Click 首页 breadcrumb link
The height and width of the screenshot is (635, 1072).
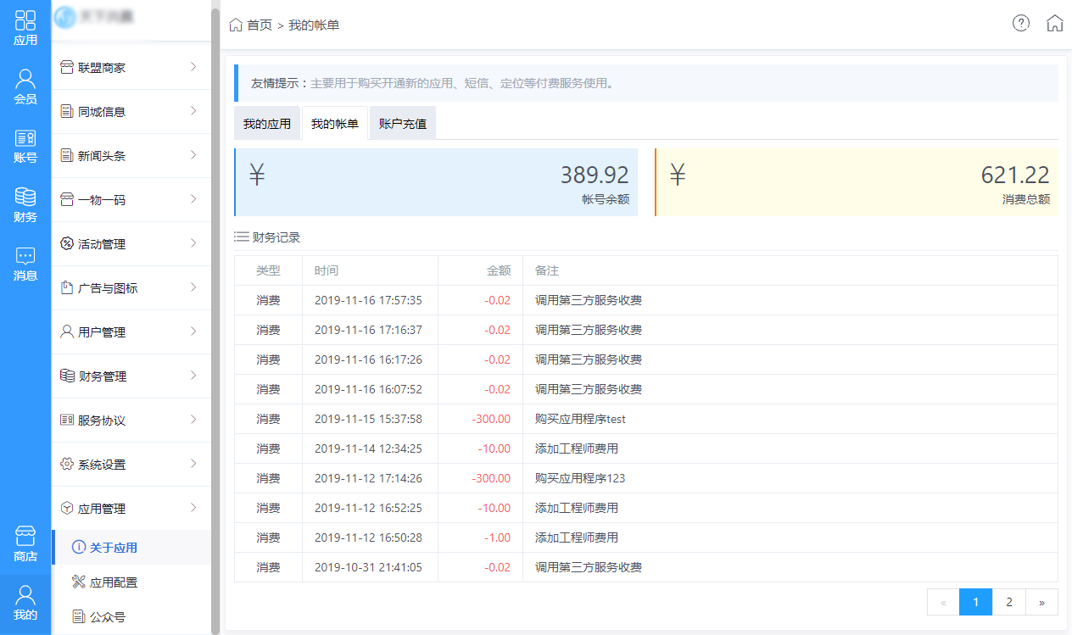coord(259,25)
